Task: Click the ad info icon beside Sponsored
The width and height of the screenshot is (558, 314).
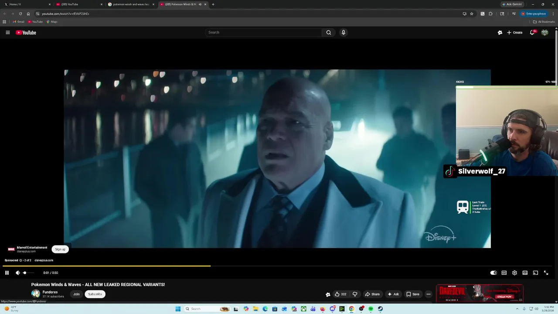Action: pos(20,260)
